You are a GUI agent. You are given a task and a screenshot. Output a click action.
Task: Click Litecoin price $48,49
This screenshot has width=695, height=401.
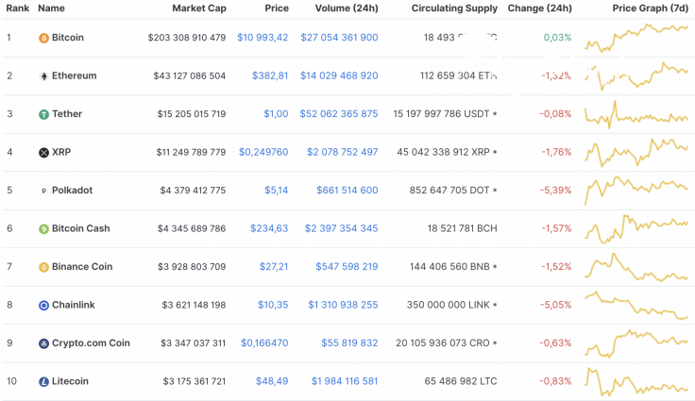tap(272, 381)
